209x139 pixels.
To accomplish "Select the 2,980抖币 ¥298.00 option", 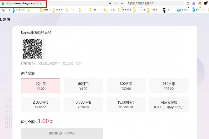I will 41,104.
